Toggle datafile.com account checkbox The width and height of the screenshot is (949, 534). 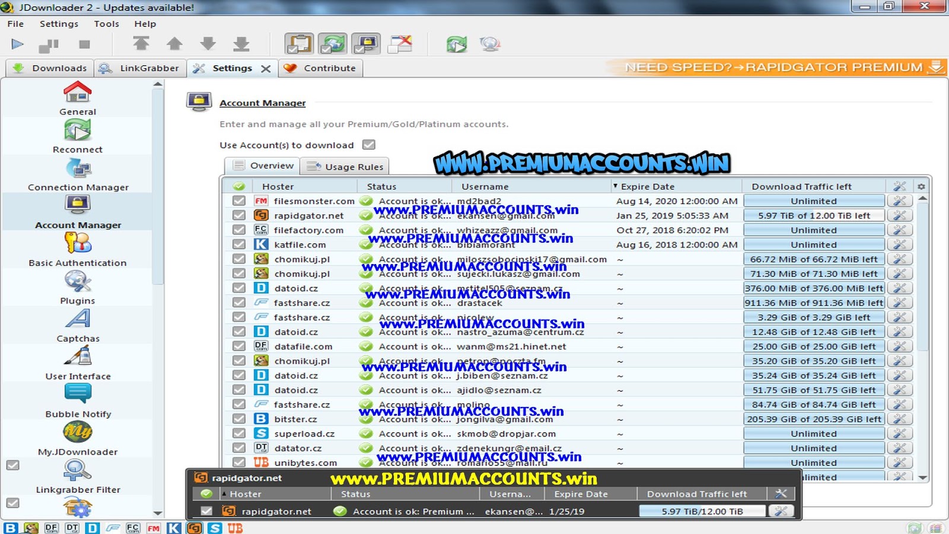[x=238, y=346]
